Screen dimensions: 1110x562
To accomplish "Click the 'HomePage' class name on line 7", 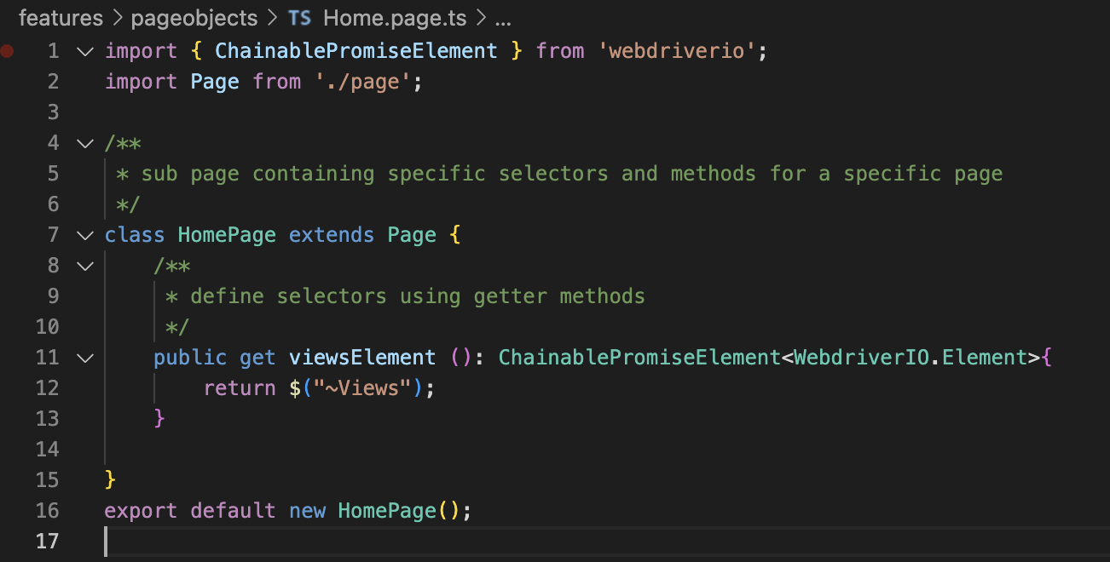I will pos(227,235).
